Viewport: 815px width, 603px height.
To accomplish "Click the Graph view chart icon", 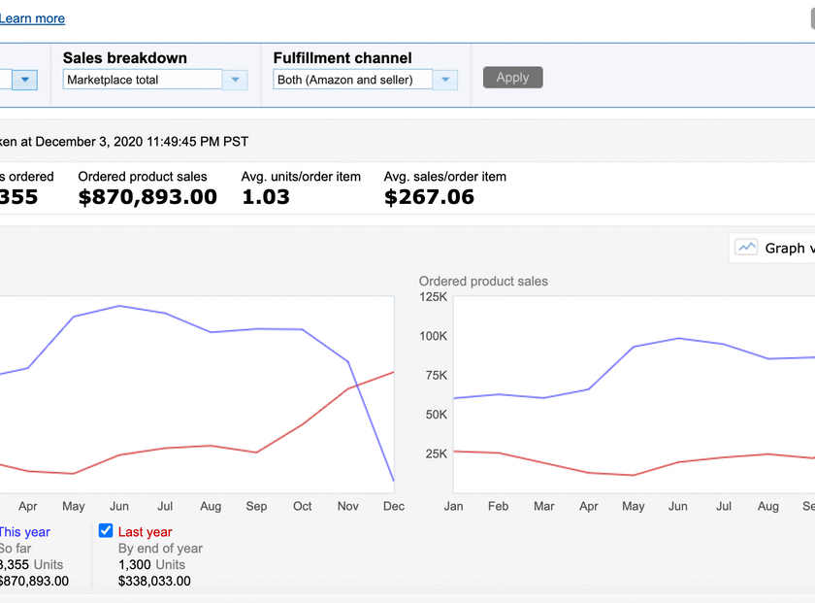I will (746, 248).
